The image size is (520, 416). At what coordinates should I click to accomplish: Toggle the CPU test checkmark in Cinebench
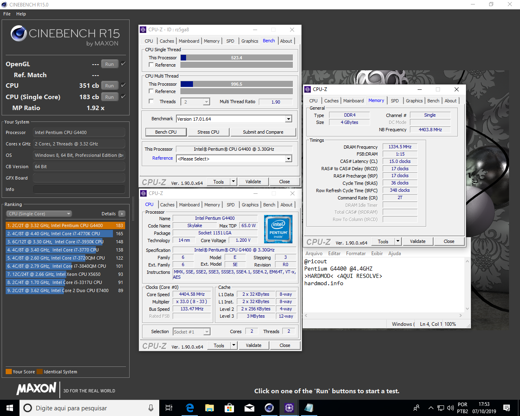coord(123,85)
